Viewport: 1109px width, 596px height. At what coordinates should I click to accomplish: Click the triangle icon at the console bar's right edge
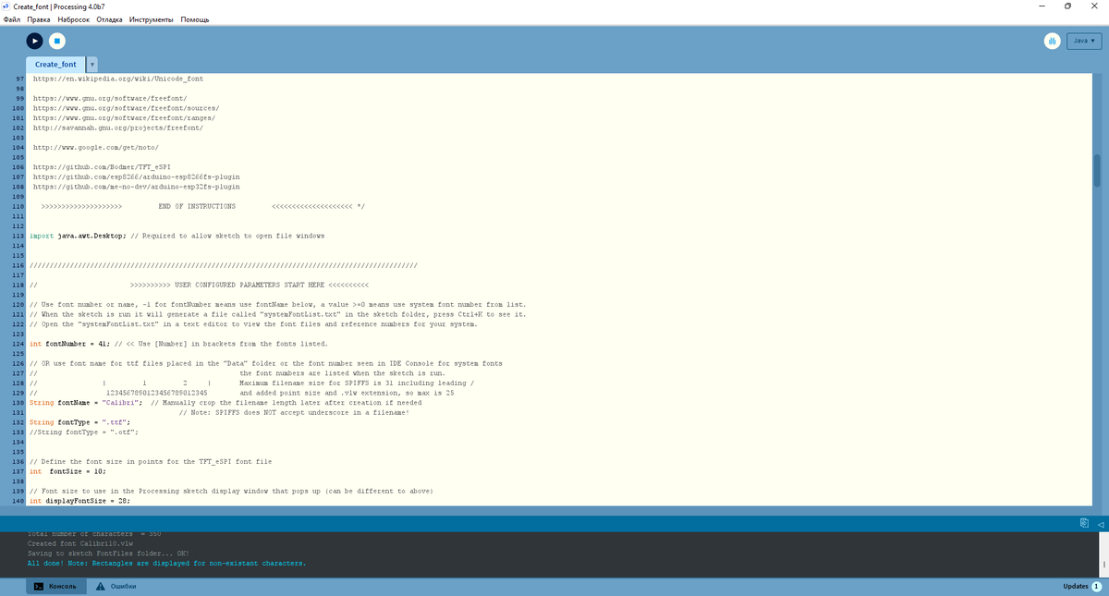[x=1101, y=522]
